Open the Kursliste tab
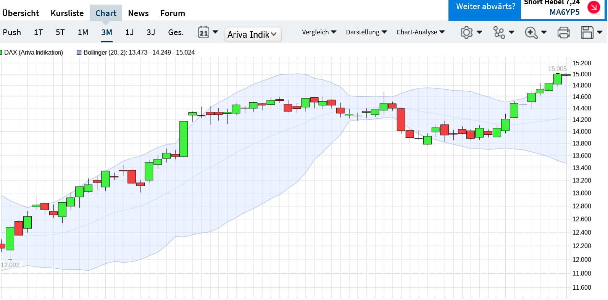The width and height of the screenshot is (608, 300). [67, 13]
